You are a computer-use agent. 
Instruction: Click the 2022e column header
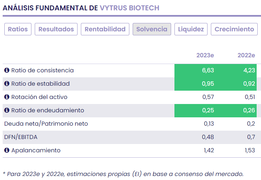click(x=246, y=55)
